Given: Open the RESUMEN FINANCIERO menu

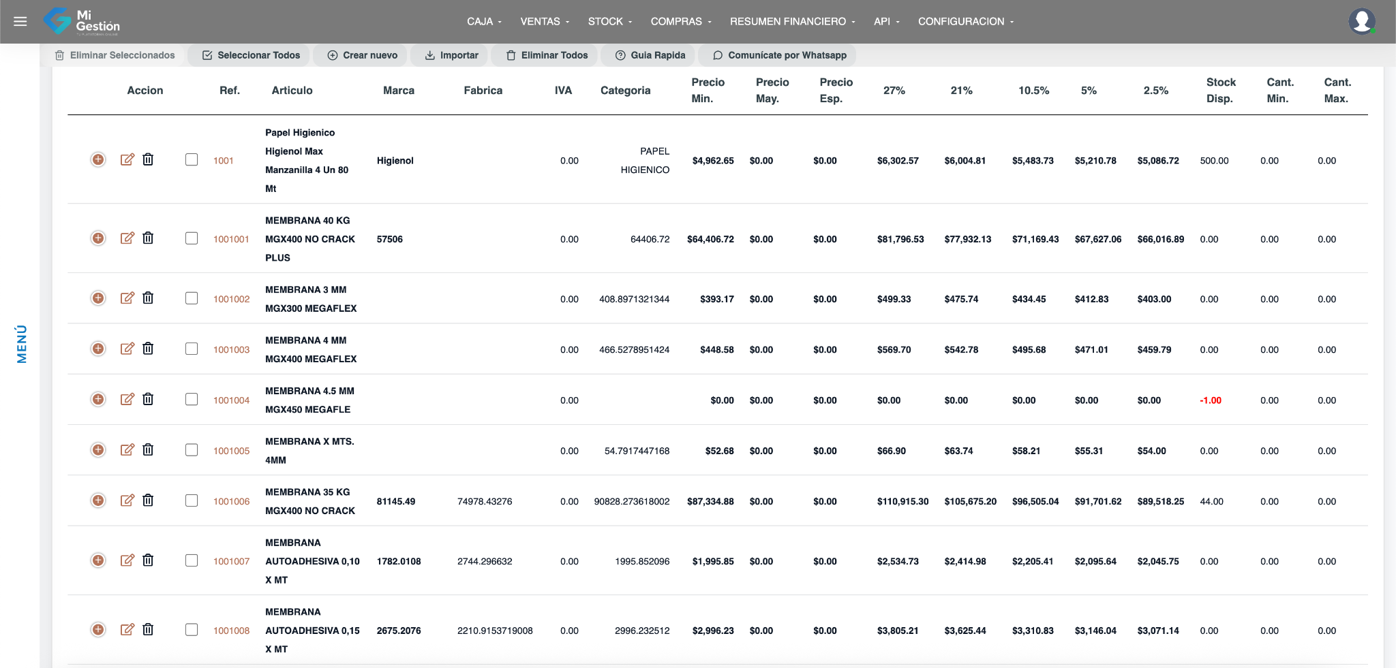Looking at the screenshot, I should (x=791, y=22).
